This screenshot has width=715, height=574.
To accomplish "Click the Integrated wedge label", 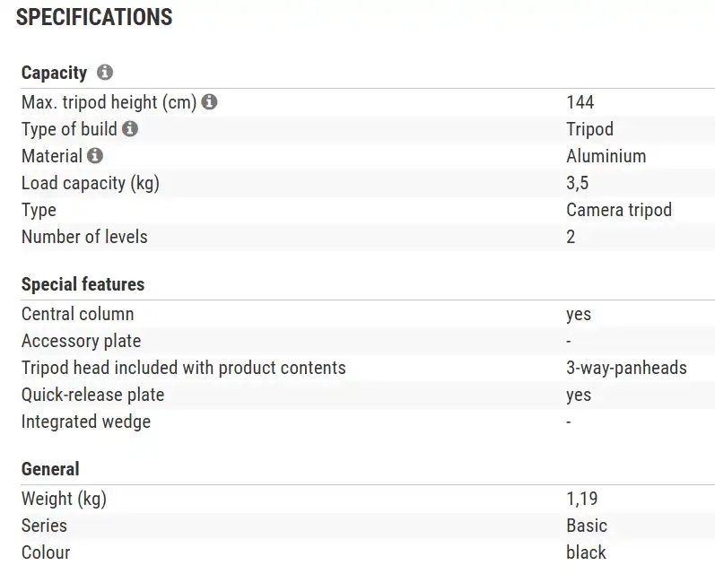I will pyautogui.click(x=86, y=422).
